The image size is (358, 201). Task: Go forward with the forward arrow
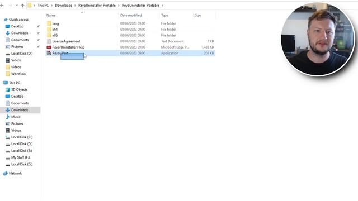click(x=10, y=6)
